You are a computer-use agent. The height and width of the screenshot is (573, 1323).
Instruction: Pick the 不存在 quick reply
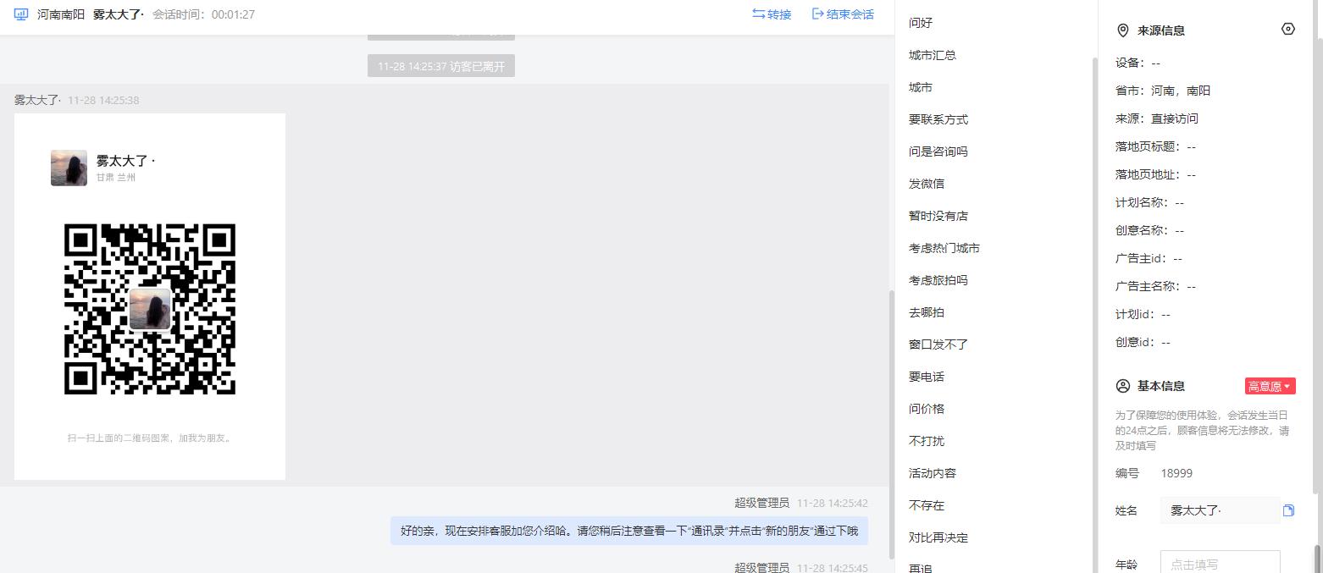tap(927, 505)
